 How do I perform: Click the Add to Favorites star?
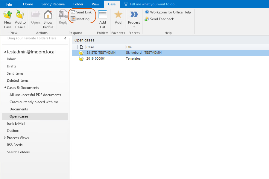click(x=118, y=15)
